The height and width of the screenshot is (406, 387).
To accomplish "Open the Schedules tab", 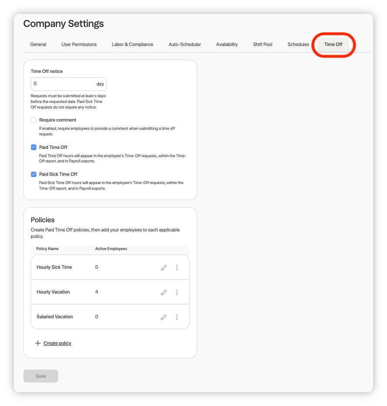I will point(298,44).
